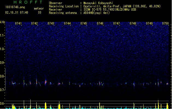Click the Receiving antenna label
The image size is (172, 109).
tap(63, 13)
